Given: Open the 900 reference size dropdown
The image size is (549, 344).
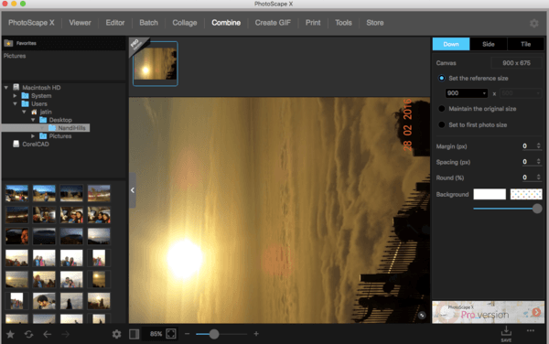Looking at the screenshot, I should click(467, 93).
